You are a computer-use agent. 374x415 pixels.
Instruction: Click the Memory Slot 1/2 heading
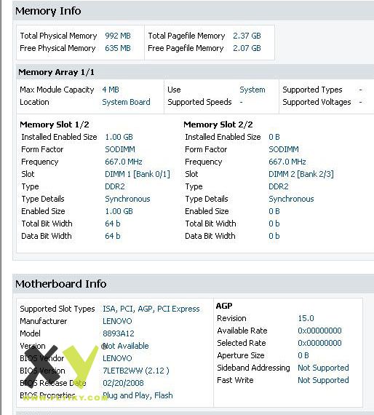[x=55, y=125]
